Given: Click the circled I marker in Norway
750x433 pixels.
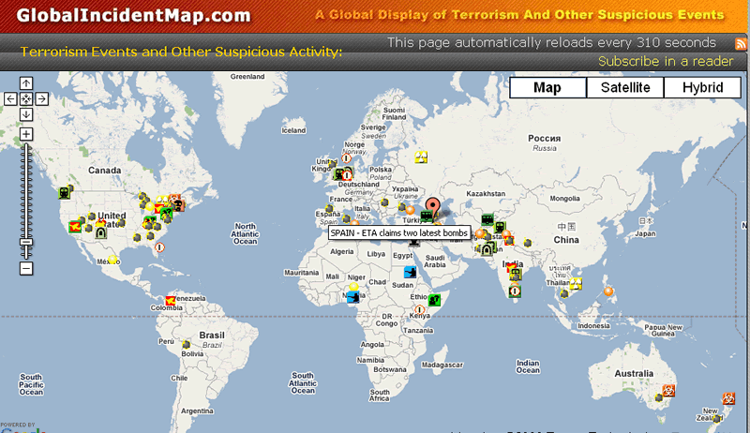Looking at the screenshot, I should (x=346, y=158).
